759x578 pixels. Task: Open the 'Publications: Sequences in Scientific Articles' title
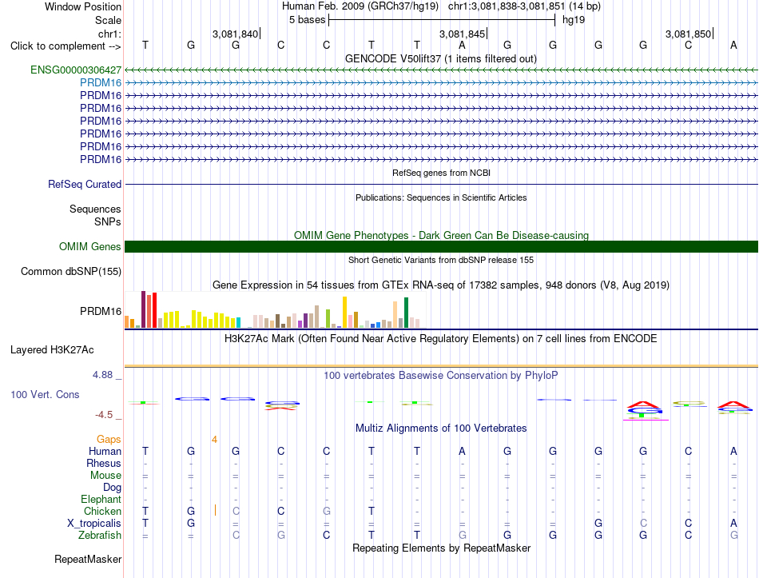[x=441, y=197]
